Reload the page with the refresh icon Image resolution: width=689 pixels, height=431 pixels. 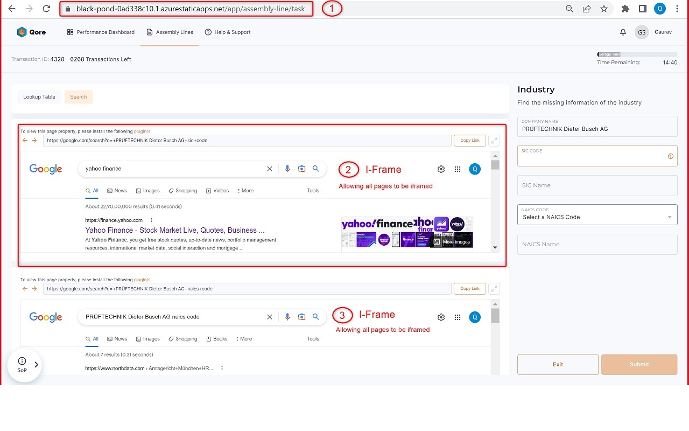(46, 9)
